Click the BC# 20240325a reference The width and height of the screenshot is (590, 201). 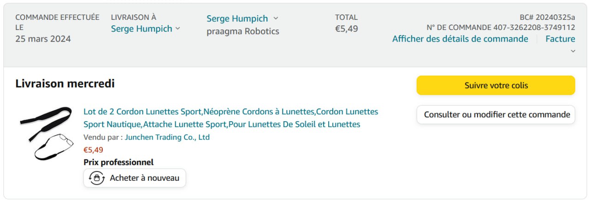point(547,17)
